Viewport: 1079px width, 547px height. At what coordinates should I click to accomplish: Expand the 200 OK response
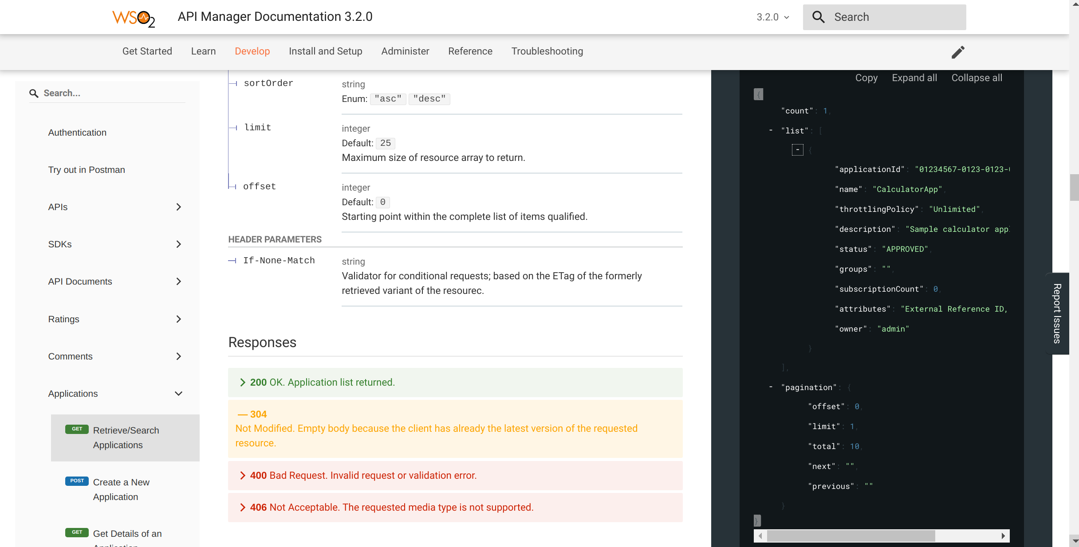[x=455, y=383]
